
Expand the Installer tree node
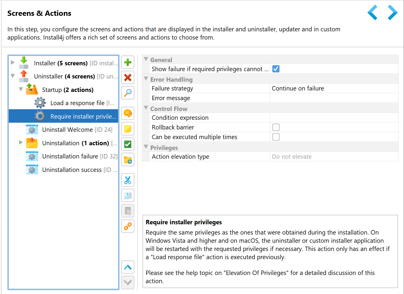[13, 62]
